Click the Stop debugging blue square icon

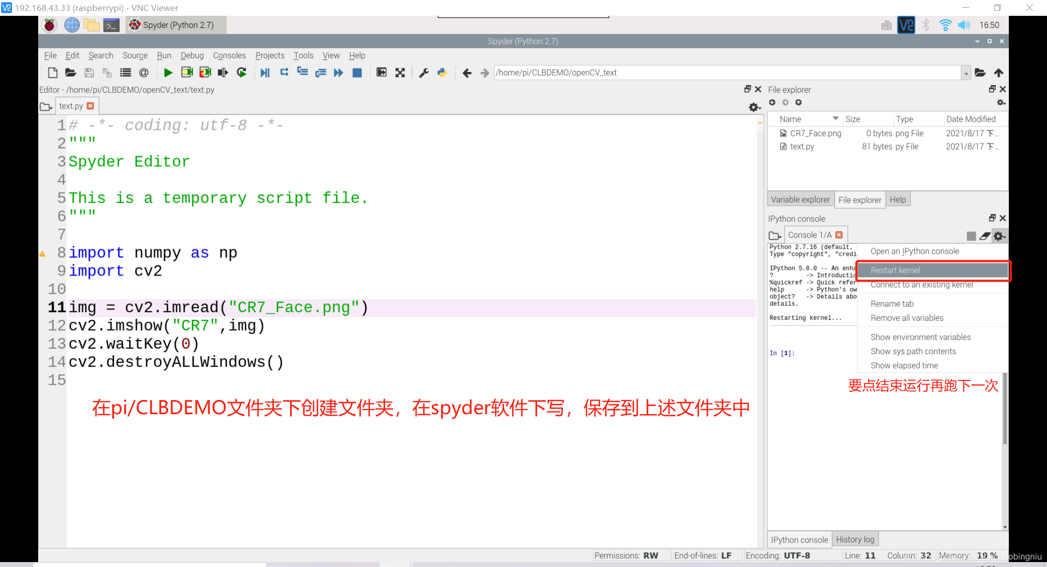[x=357, y=73]
